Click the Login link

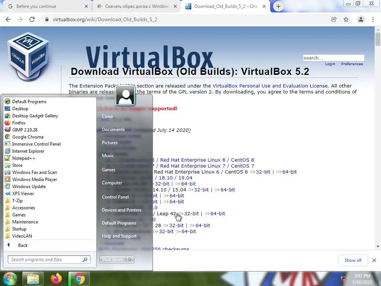point(330,64)
